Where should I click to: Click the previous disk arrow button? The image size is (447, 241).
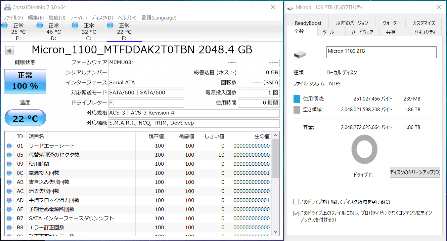[x=9, y=51]
